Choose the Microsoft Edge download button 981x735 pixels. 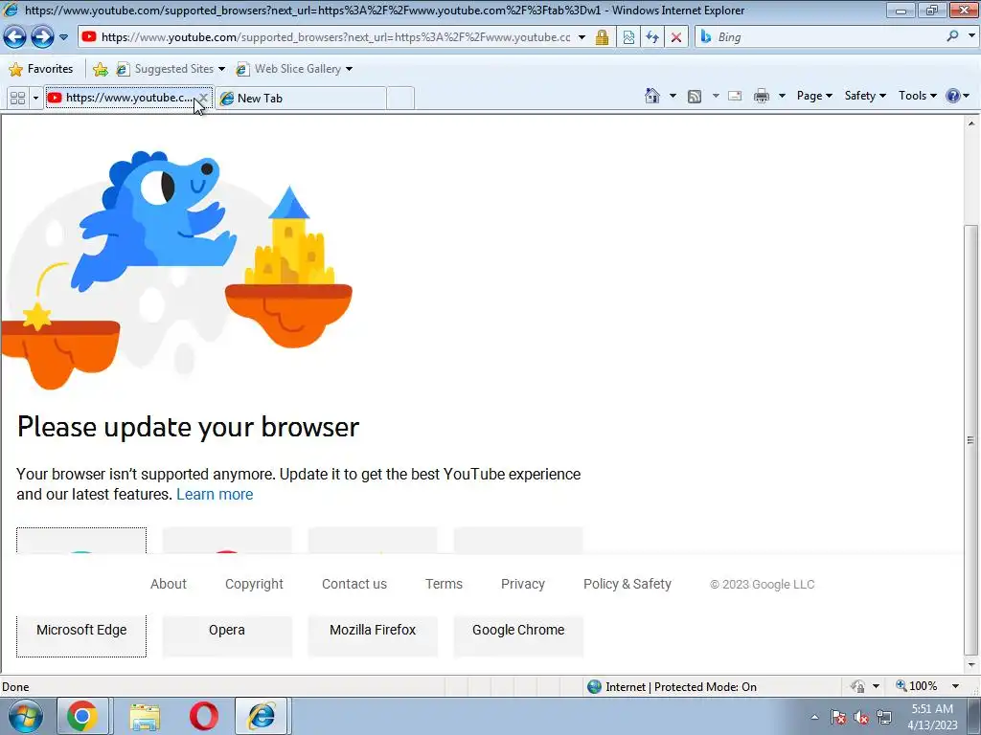[x=81, y=630]
